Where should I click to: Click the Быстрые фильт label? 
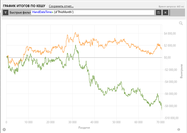point(20,12)
